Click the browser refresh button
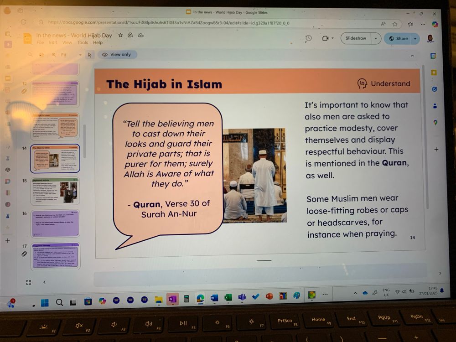 [23, 22]
